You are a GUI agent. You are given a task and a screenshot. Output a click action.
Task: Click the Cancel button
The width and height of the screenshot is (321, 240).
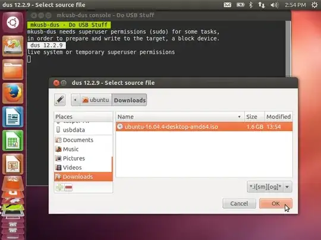pos(239,203)
